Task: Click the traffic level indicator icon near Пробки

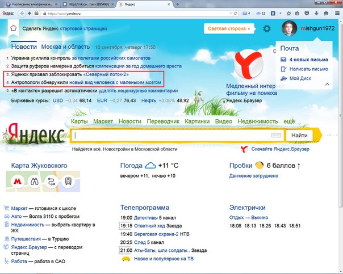Action: [259, 165]
